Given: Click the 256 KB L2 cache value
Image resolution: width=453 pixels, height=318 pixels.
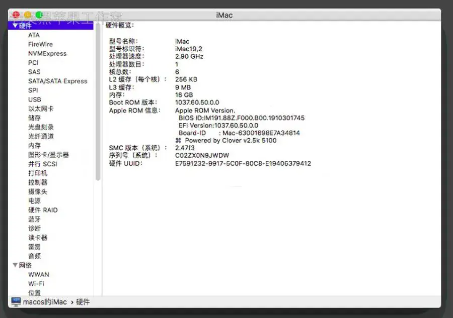Looking at the screenshot, I should click(186, 79).
